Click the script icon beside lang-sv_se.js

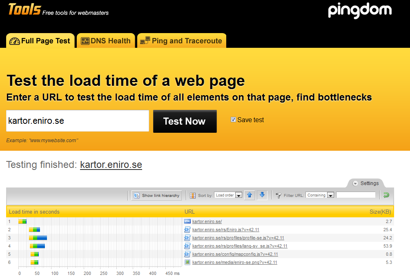click(x=187, y=246)
